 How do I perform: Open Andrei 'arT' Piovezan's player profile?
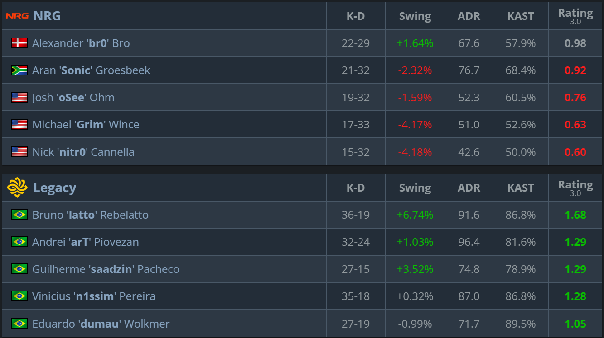pyautogui.click(x=86, y=242)
